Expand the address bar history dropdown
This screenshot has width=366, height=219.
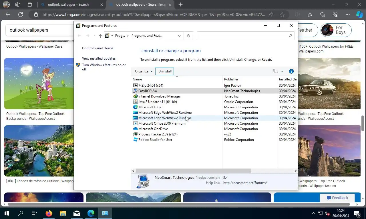pos(179,36)
